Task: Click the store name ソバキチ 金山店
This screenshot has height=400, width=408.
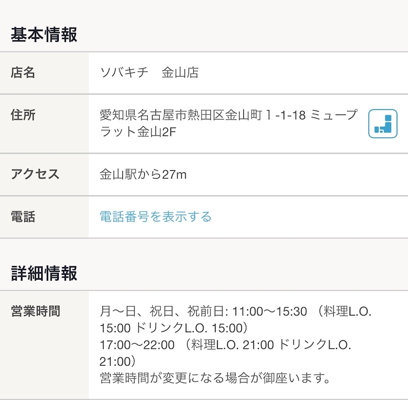Action: pyautogui.click(x=149, y=73)
